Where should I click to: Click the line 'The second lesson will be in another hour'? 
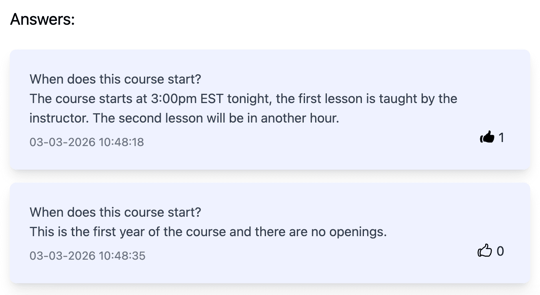click(216, 118)
